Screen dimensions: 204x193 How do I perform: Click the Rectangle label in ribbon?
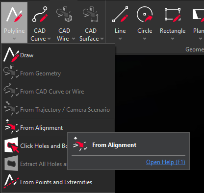(x=173, y=31)
